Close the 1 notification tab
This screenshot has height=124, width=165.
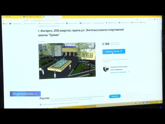coord(21,17)
